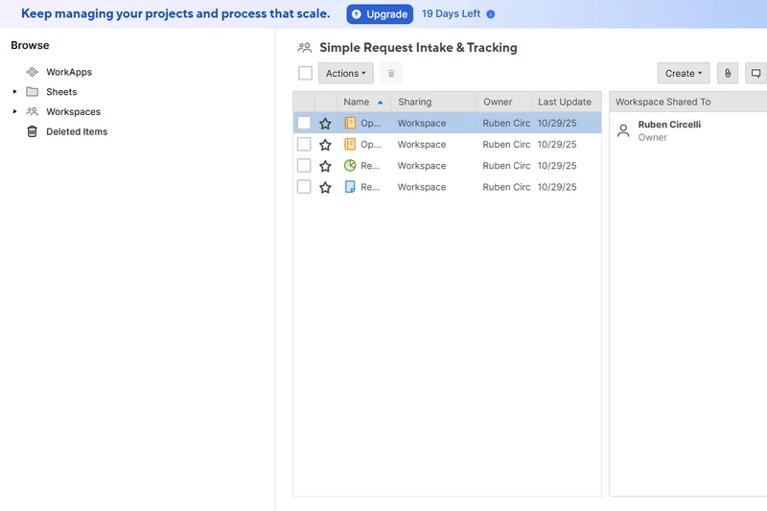Image resolution: width=767 pixels, height=511 pixels.
Task: Favorite the highlighted first row with star
Action: click(x=325, y=124)
